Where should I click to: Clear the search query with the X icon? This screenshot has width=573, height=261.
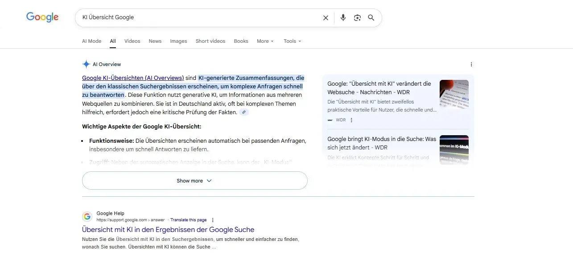click(x=326, y=17)
